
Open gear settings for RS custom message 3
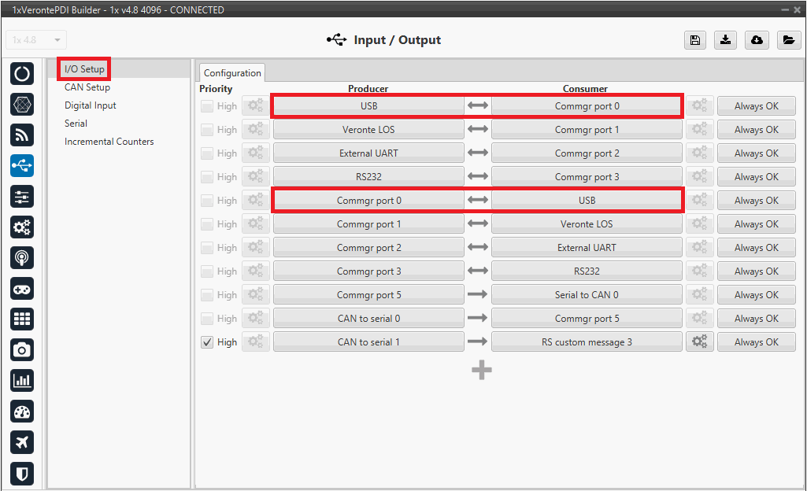point(699,342)
